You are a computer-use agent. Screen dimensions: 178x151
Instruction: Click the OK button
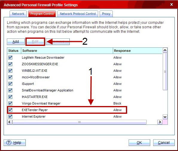tap(139, 143)
